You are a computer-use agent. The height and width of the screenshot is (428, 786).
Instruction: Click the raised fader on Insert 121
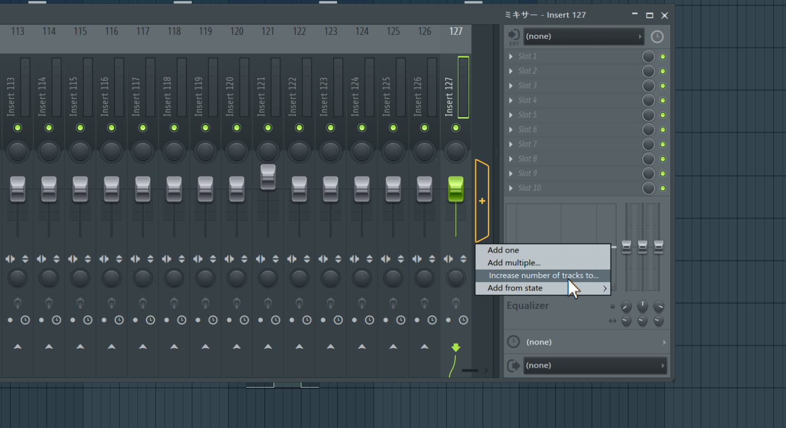click(x=268, y=177)
